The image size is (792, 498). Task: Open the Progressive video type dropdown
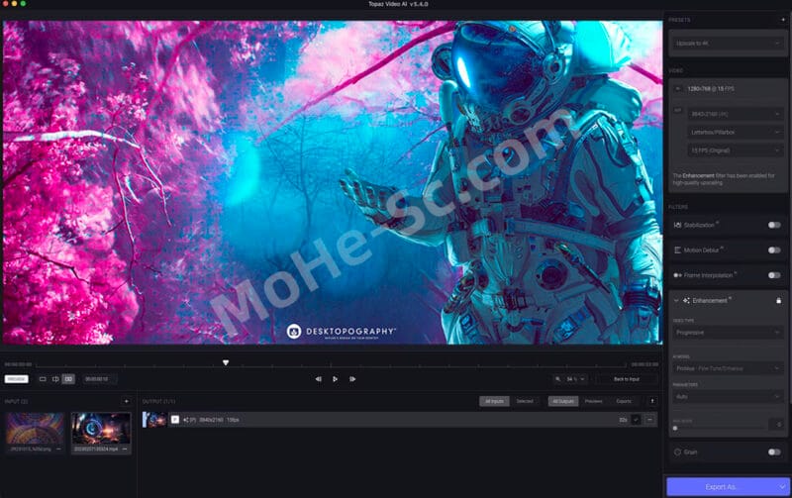[x=728, y=333]
